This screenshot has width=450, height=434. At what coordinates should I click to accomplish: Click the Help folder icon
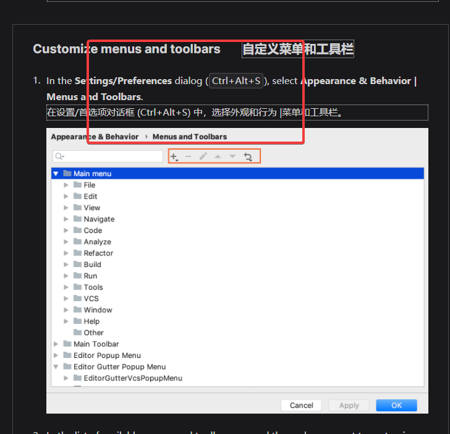77,321
